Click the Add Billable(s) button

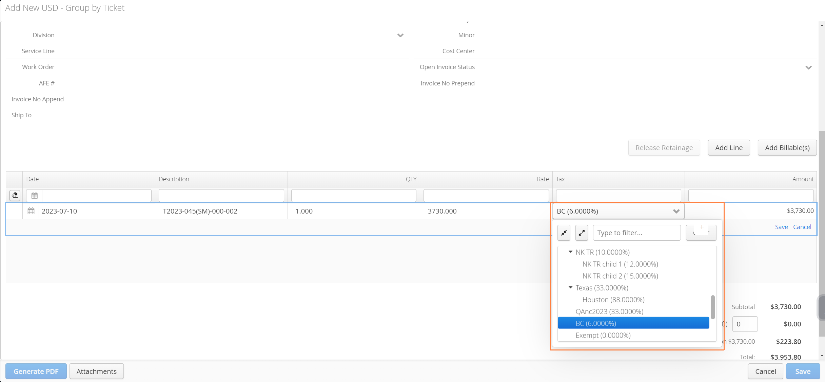[787, 148]
